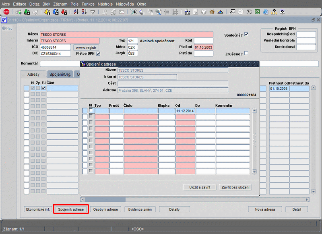Screen dimensions: 322x234
Task: Sort ascending with the A-Z icon
Action: pos(76,12)
